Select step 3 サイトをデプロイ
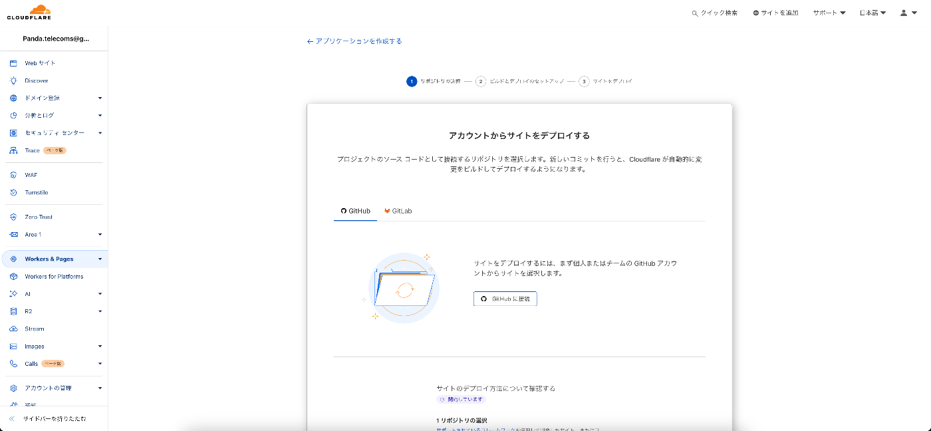Screen dimensions: 931x431 coord(606,81)
